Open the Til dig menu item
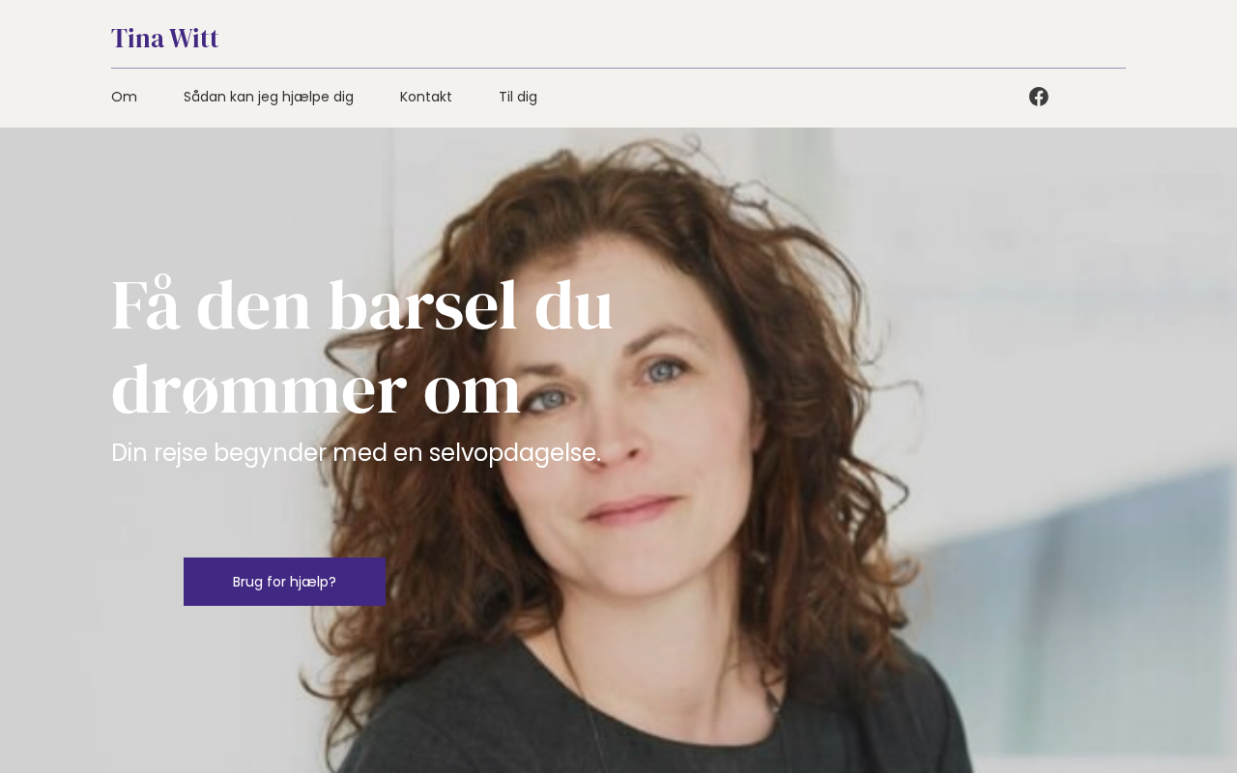 pos(518,97)
